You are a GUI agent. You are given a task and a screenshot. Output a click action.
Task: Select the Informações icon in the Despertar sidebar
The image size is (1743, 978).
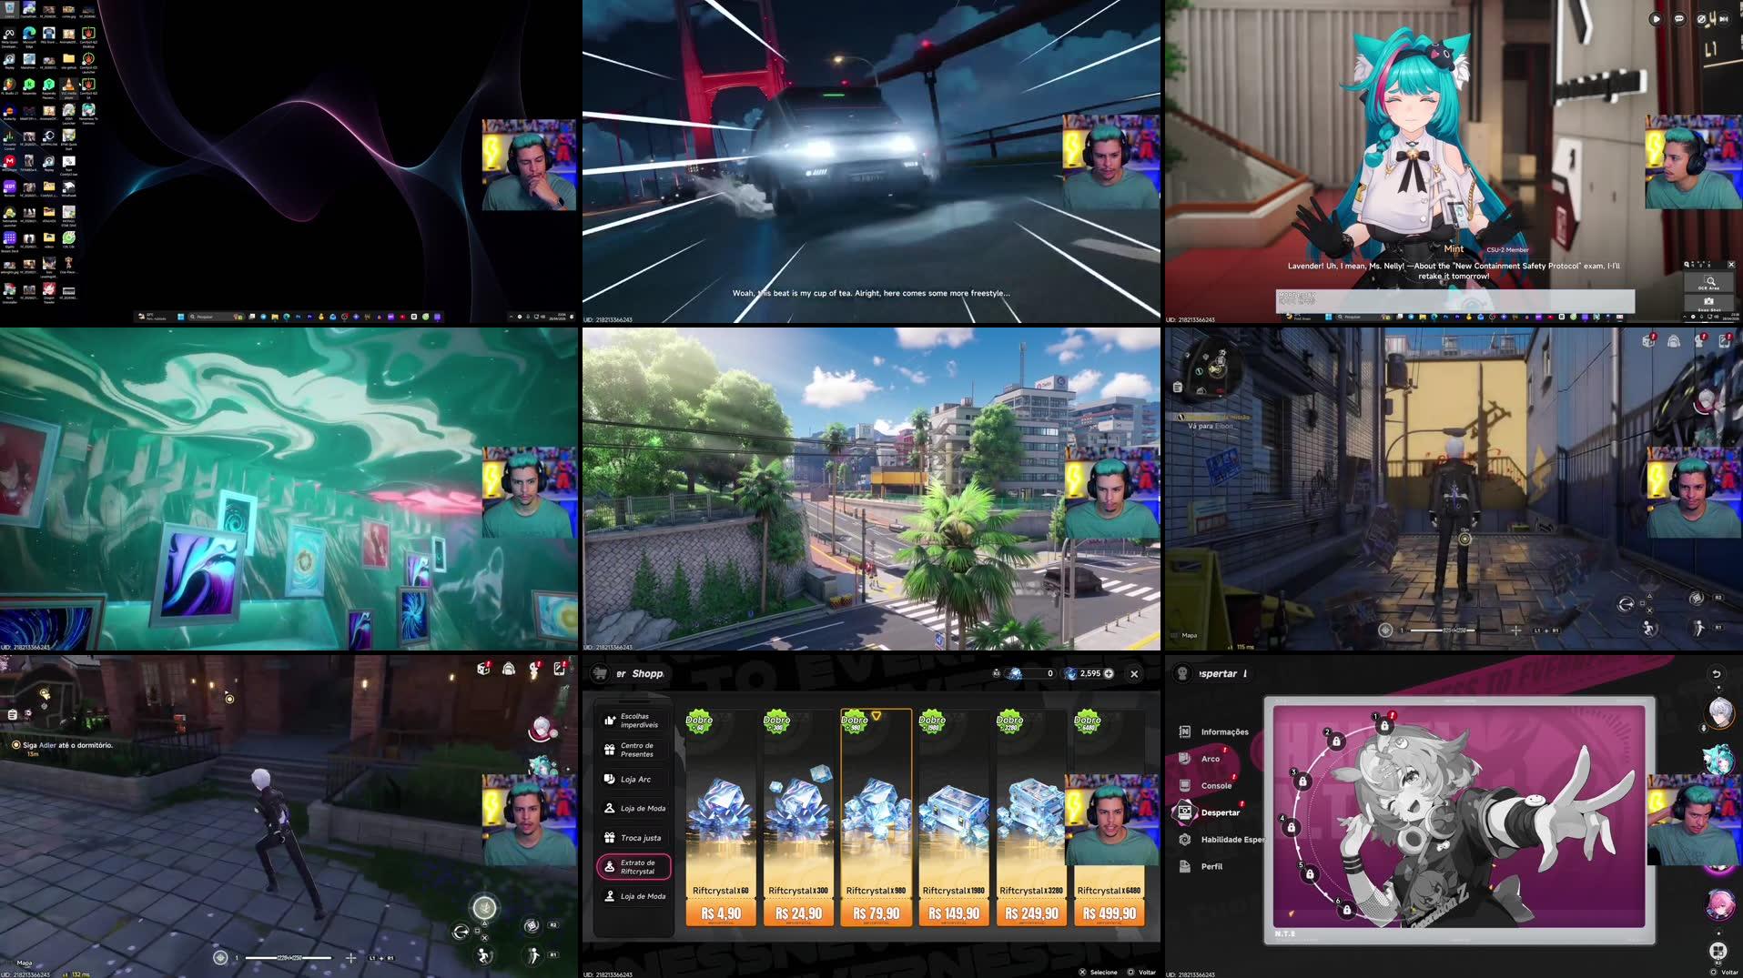pyautogui.click(x=1185, y=732)
